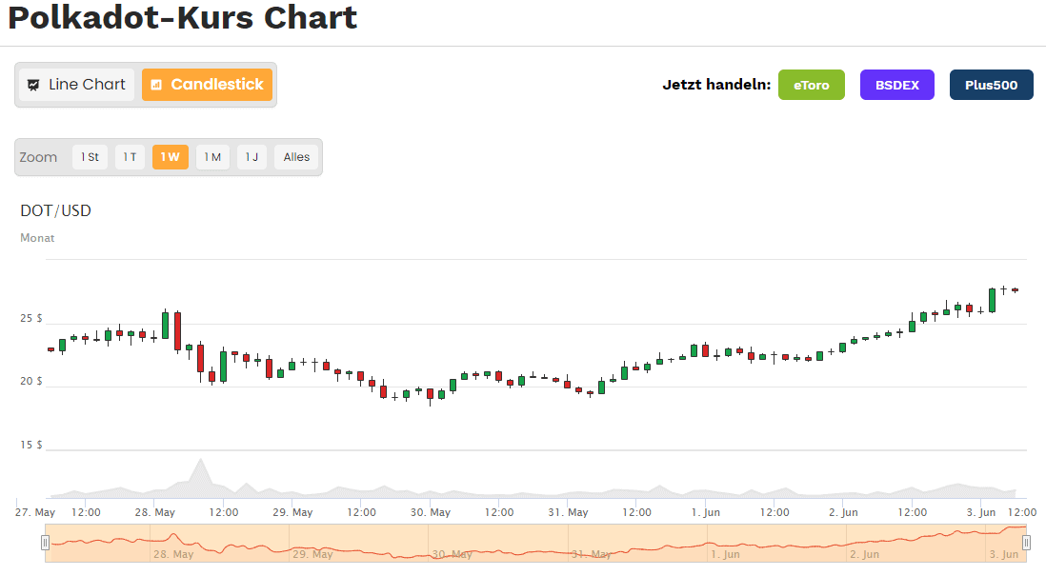
Task: Click the Jetzt handeln label
Action: (716, 85)
